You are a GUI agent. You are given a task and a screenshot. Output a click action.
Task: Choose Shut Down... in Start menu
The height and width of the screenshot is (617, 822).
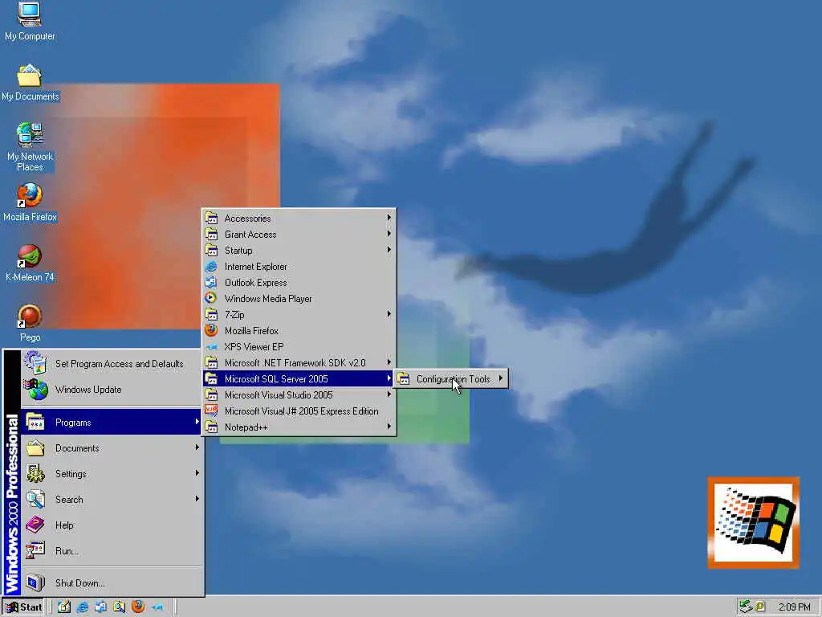pyautogui.click(x=112, y=583)
